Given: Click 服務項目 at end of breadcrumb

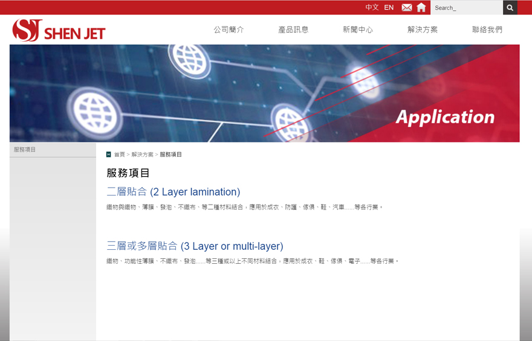Looking at the screenshot, I should tap(170, 155).
